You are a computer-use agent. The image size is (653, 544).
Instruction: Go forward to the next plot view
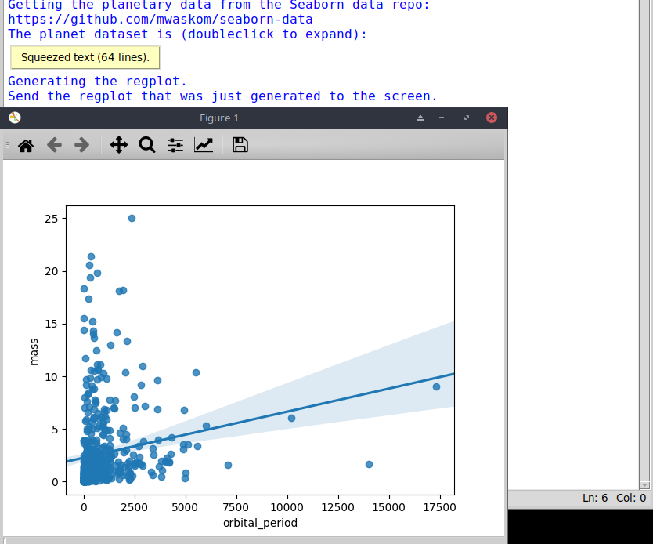click(x=81, y=145)
